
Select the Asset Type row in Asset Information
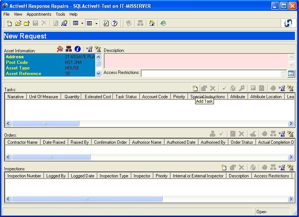click(50, 68)
